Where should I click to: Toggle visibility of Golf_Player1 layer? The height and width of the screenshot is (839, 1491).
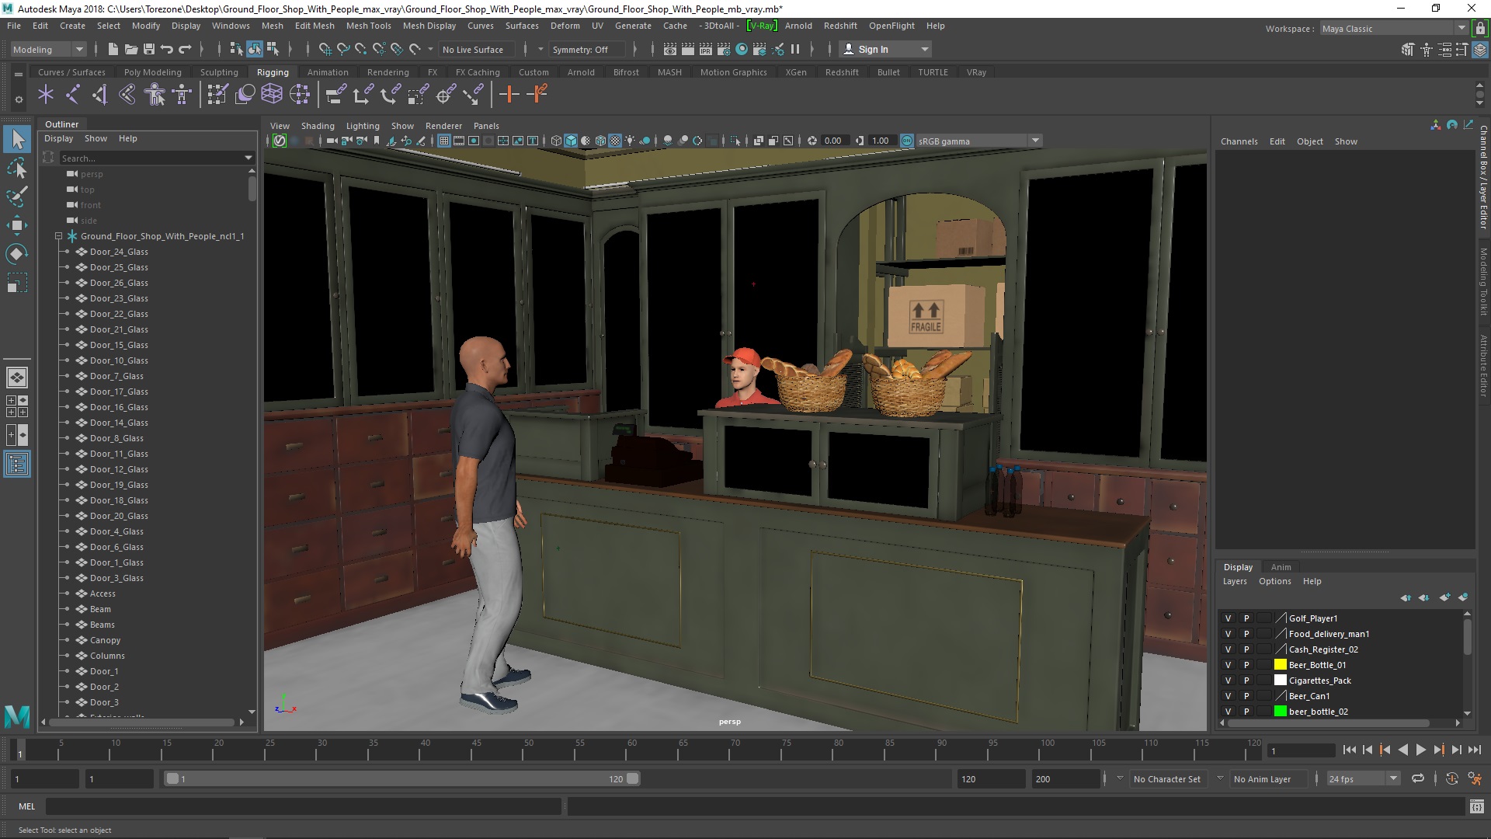(1228, 618)
